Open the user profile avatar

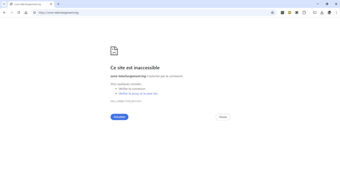329,12
